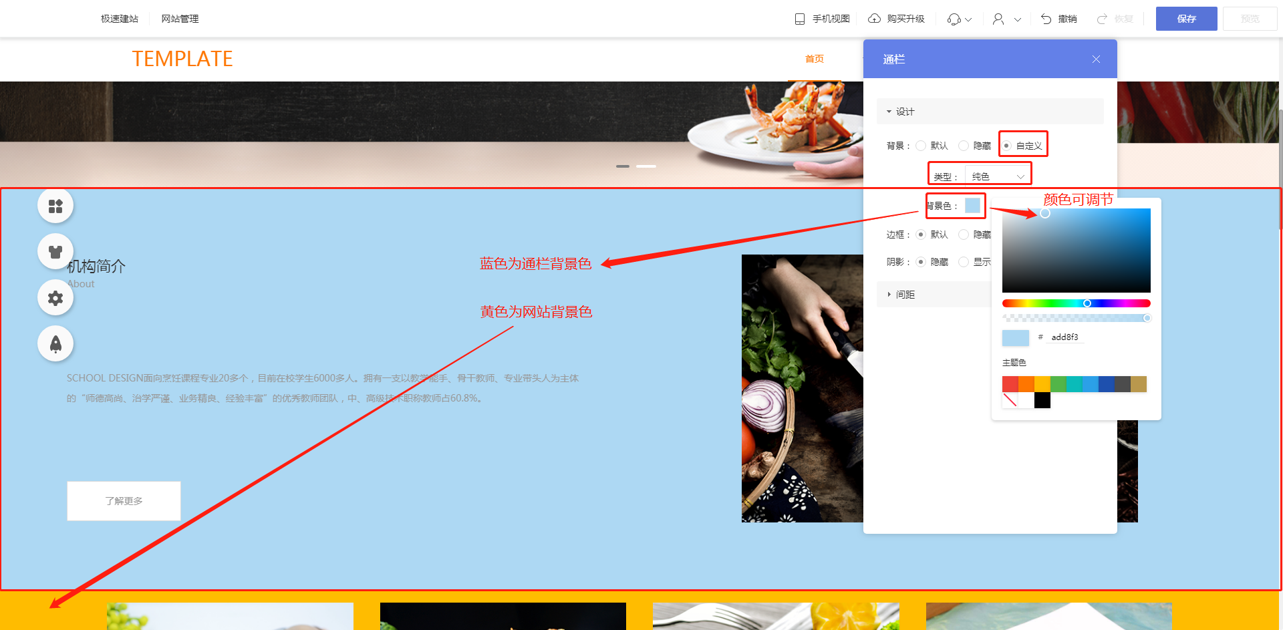Click the 保存 button
The width and height of the screenshot is (1283, 630).
(x=1187, y=19)
